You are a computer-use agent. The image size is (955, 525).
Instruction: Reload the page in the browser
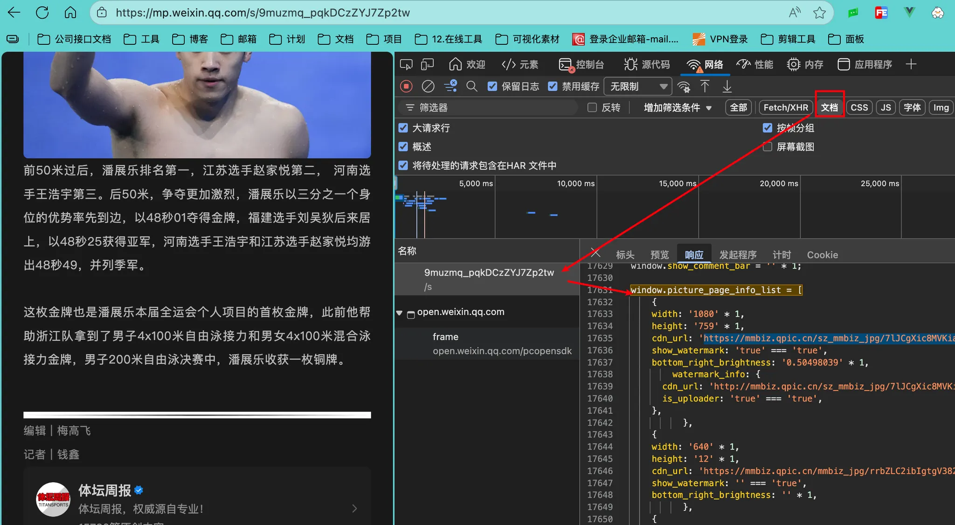coord(42,13)
